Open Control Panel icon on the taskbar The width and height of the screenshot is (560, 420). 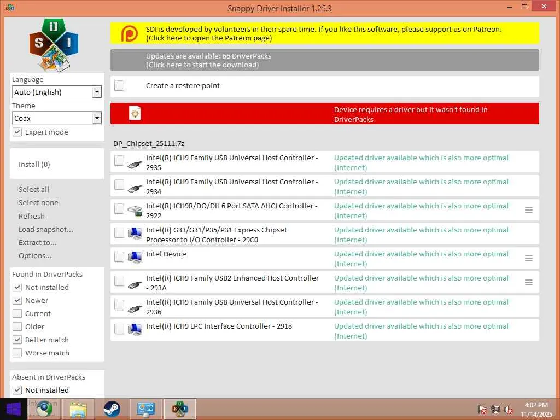[145, 409]
